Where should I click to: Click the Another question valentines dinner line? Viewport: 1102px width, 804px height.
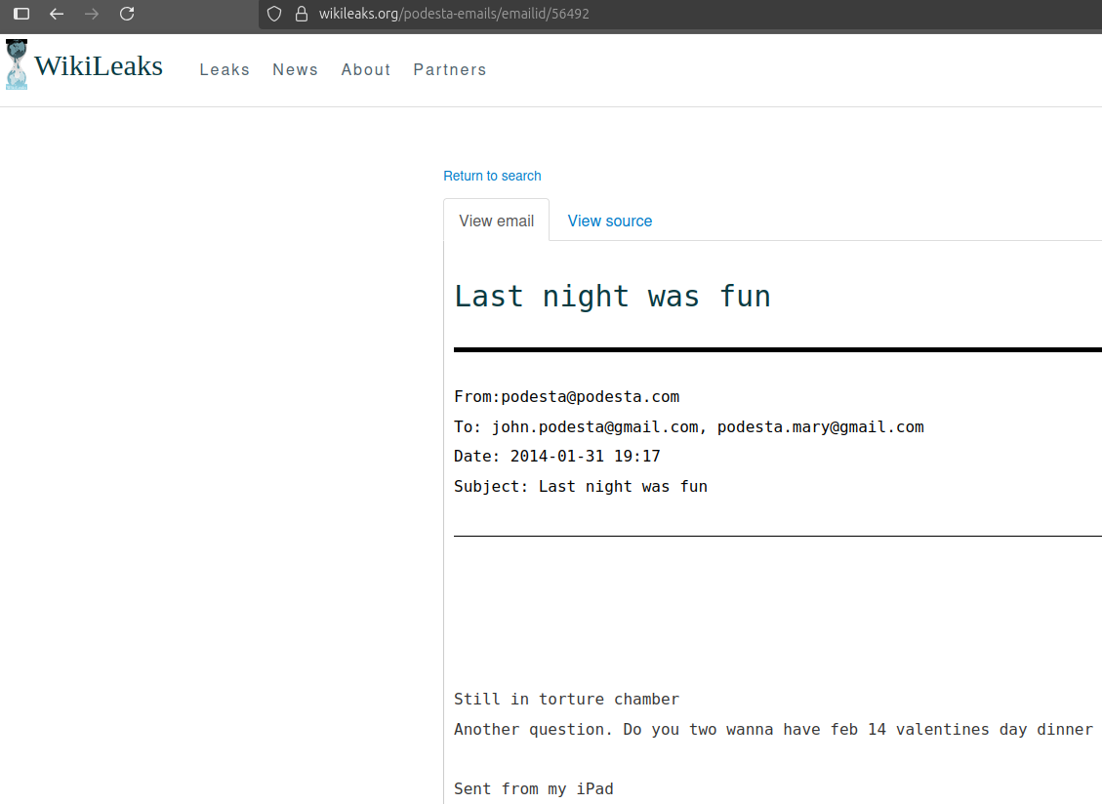pos(773,730)
